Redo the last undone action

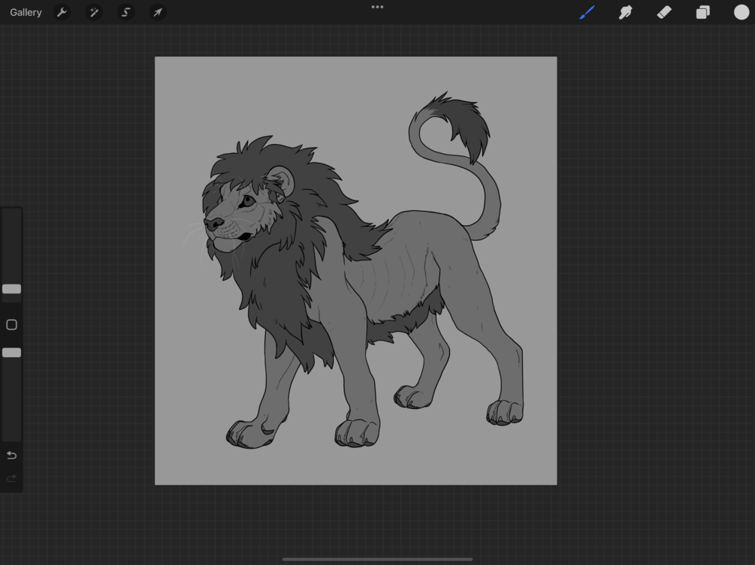point(11,478)
